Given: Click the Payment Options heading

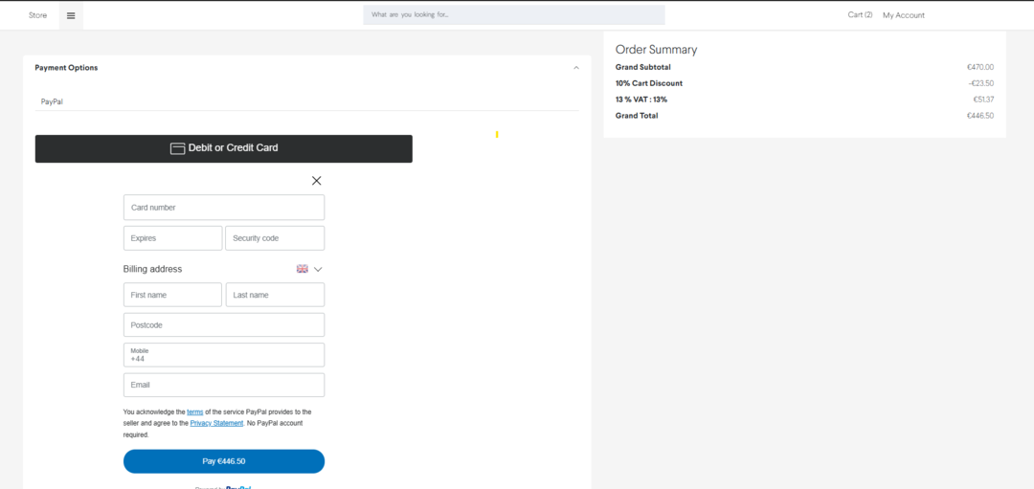Looking at the screenshot, I should [66, 68].
